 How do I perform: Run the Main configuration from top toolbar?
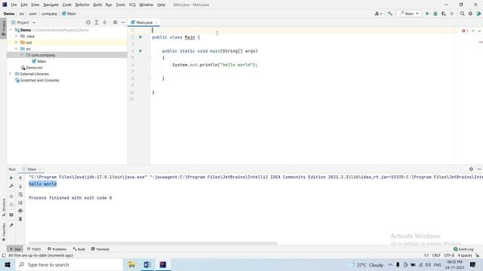point(427,14)
